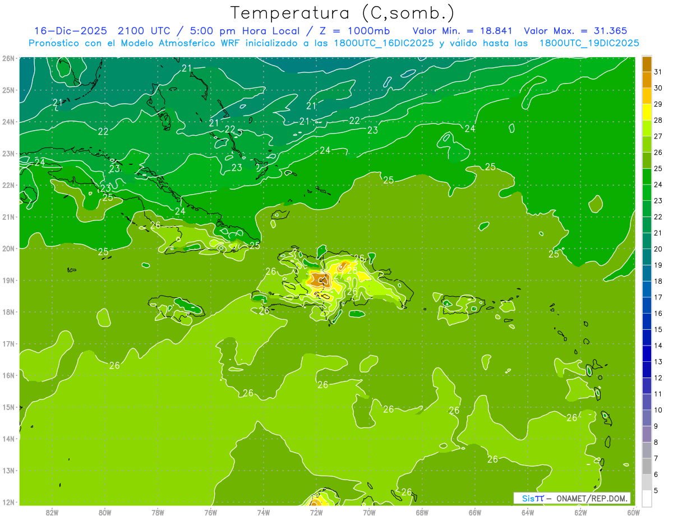
Task: Click the '68W' longitude axis label
Action: click(x=422, y=512)
